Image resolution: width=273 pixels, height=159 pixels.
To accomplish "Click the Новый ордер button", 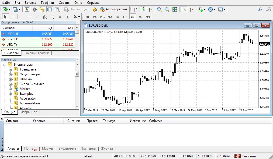I will [77, 9].
